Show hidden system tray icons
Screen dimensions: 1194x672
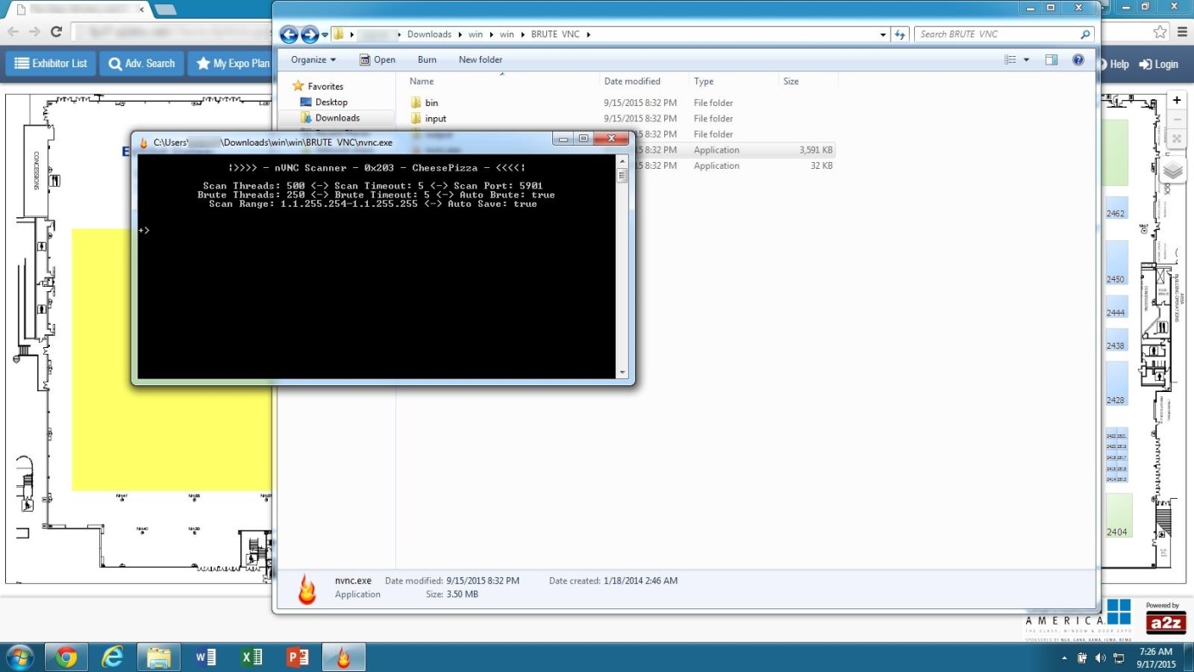point(1065,658)
